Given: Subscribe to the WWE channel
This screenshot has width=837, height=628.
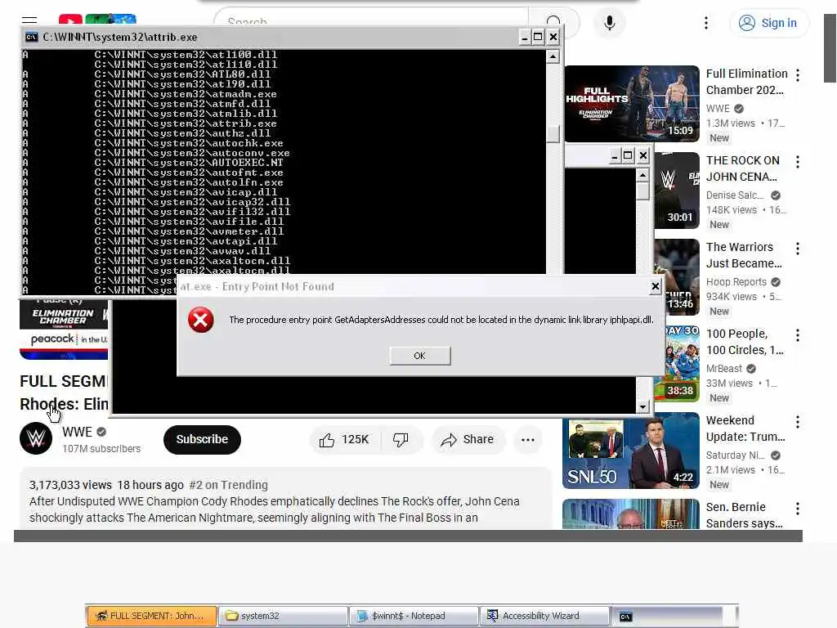Looking at the screenshot, I should 202,439.
